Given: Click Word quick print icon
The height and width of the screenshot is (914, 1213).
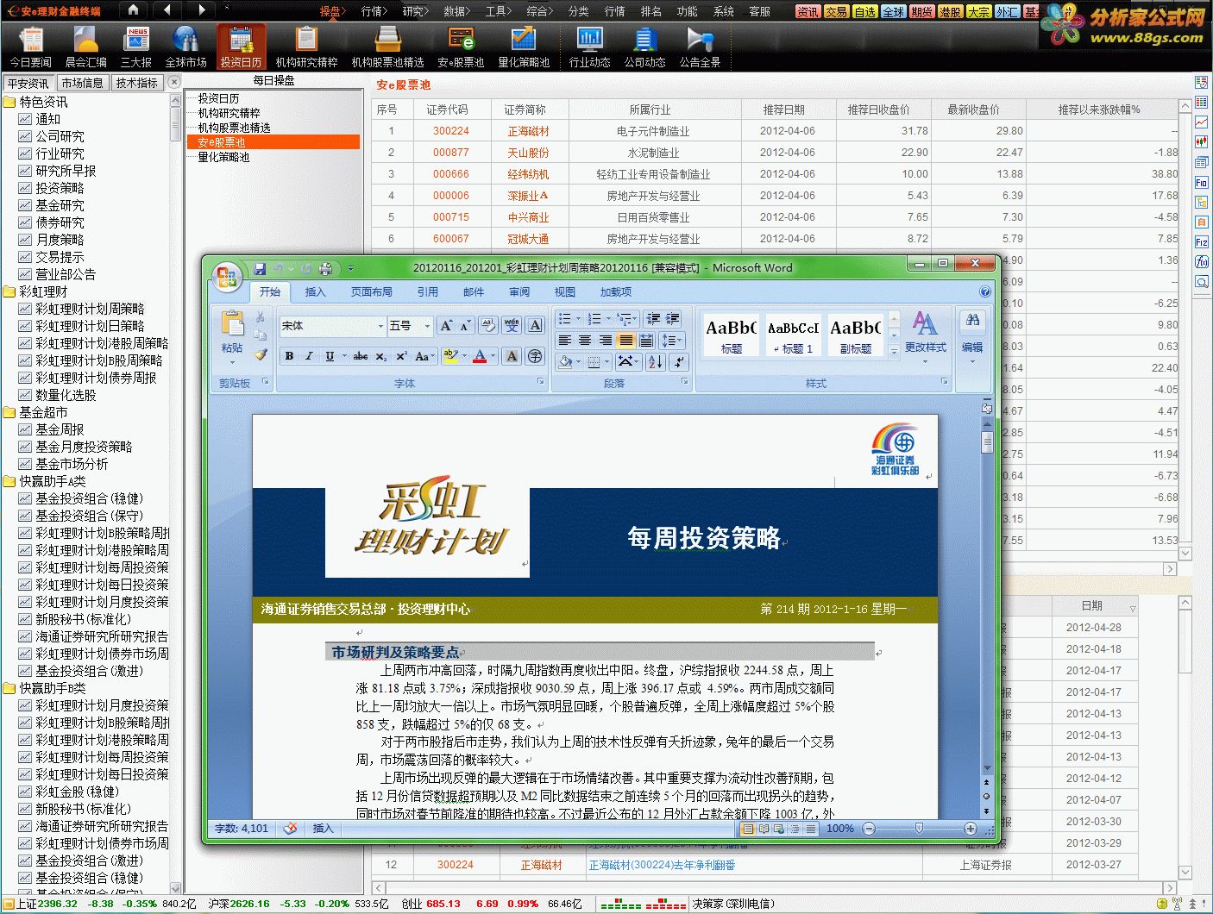Looking at the screenshot, I should (x=325, y=269).
